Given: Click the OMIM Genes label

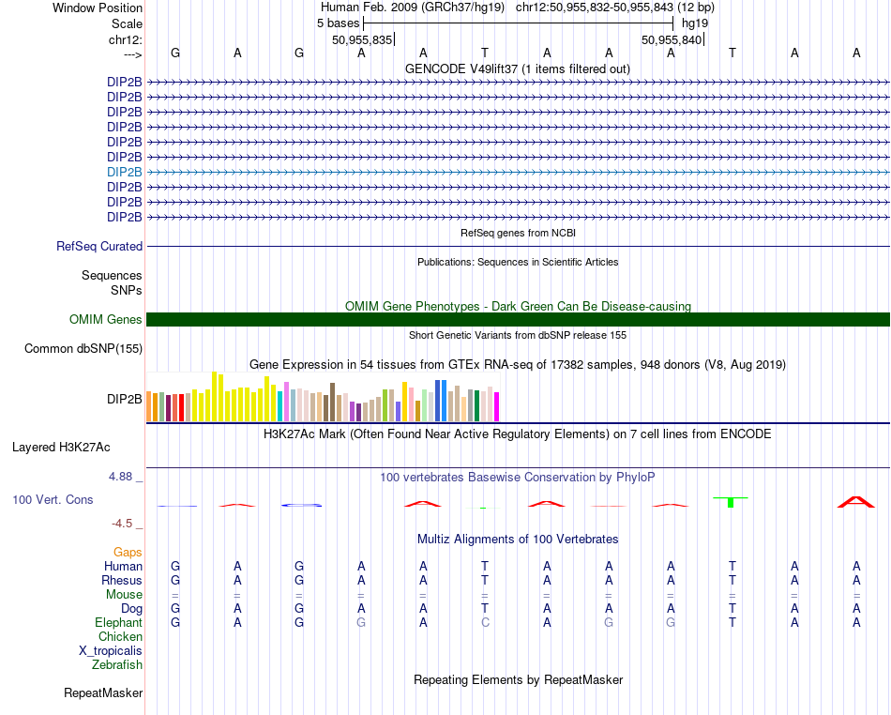Looking at the screenshot, I should click(105, 319).
